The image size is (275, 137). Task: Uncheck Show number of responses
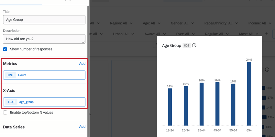pyautogui.click(x=5, y=49)
